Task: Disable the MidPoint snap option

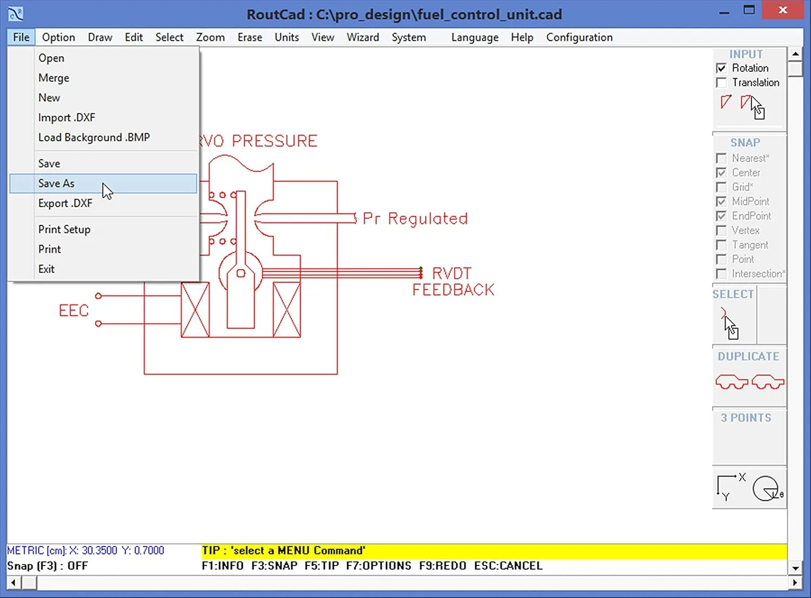Action: (722, 201)
